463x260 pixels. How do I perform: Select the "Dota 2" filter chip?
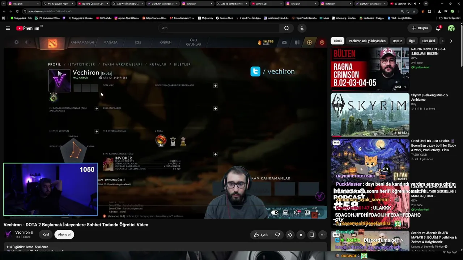(397, 41)
